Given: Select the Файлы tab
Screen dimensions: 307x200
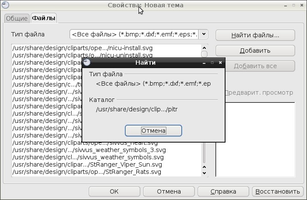Looking at the screenshot, I should 44,18.
